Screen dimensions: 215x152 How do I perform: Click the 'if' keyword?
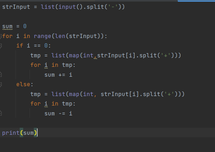(x=20, y=45)
